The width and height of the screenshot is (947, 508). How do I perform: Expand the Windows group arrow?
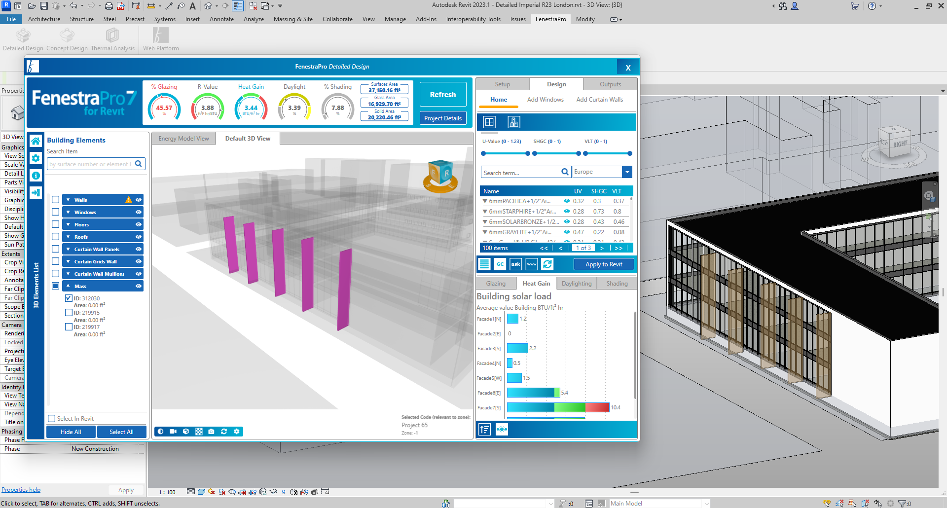coord(68,212)
